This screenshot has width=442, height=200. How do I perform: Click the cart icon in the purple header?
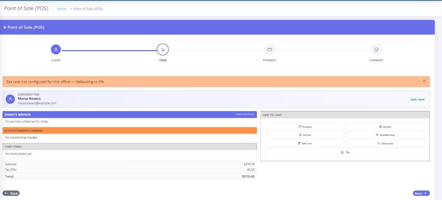click(5, 27)
